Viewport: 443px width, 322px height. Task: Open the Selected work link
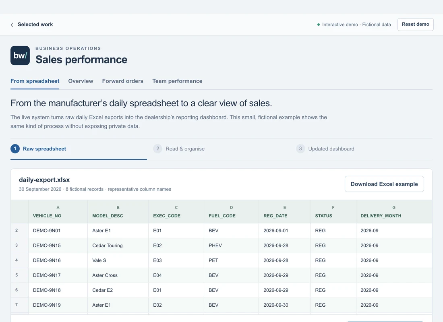pyautogui.click(x=35, y=25)
